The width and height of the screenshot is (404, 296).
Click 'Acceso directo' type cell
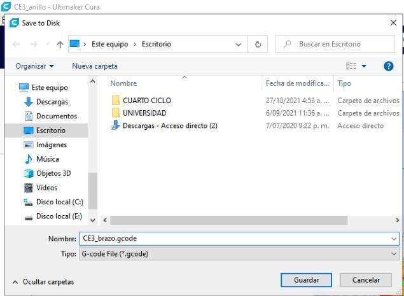pyautogui.click(x=361, y=126)
